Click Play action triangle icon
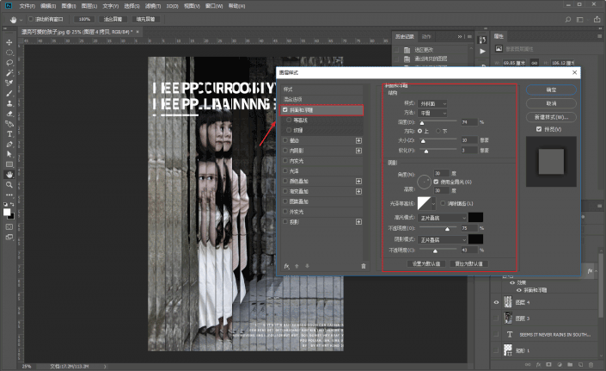Viewport: 606px width, 371px height. (482, 51)
